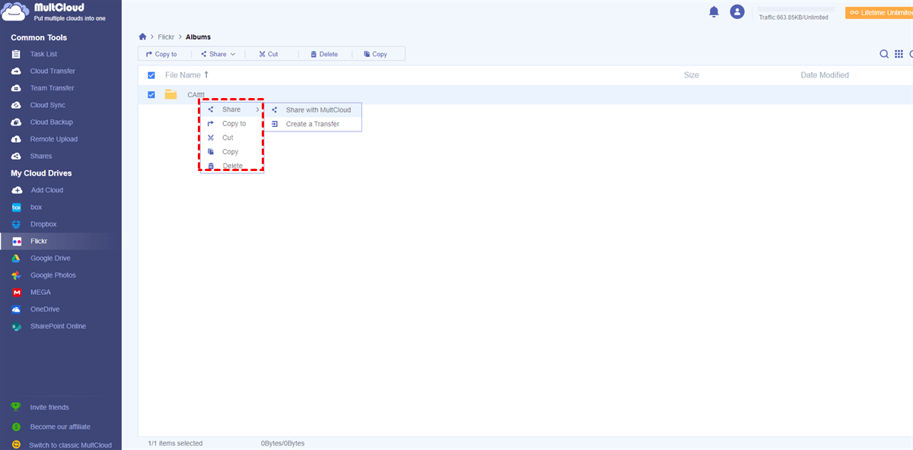Open Shares in sidebar

(41, 156)
